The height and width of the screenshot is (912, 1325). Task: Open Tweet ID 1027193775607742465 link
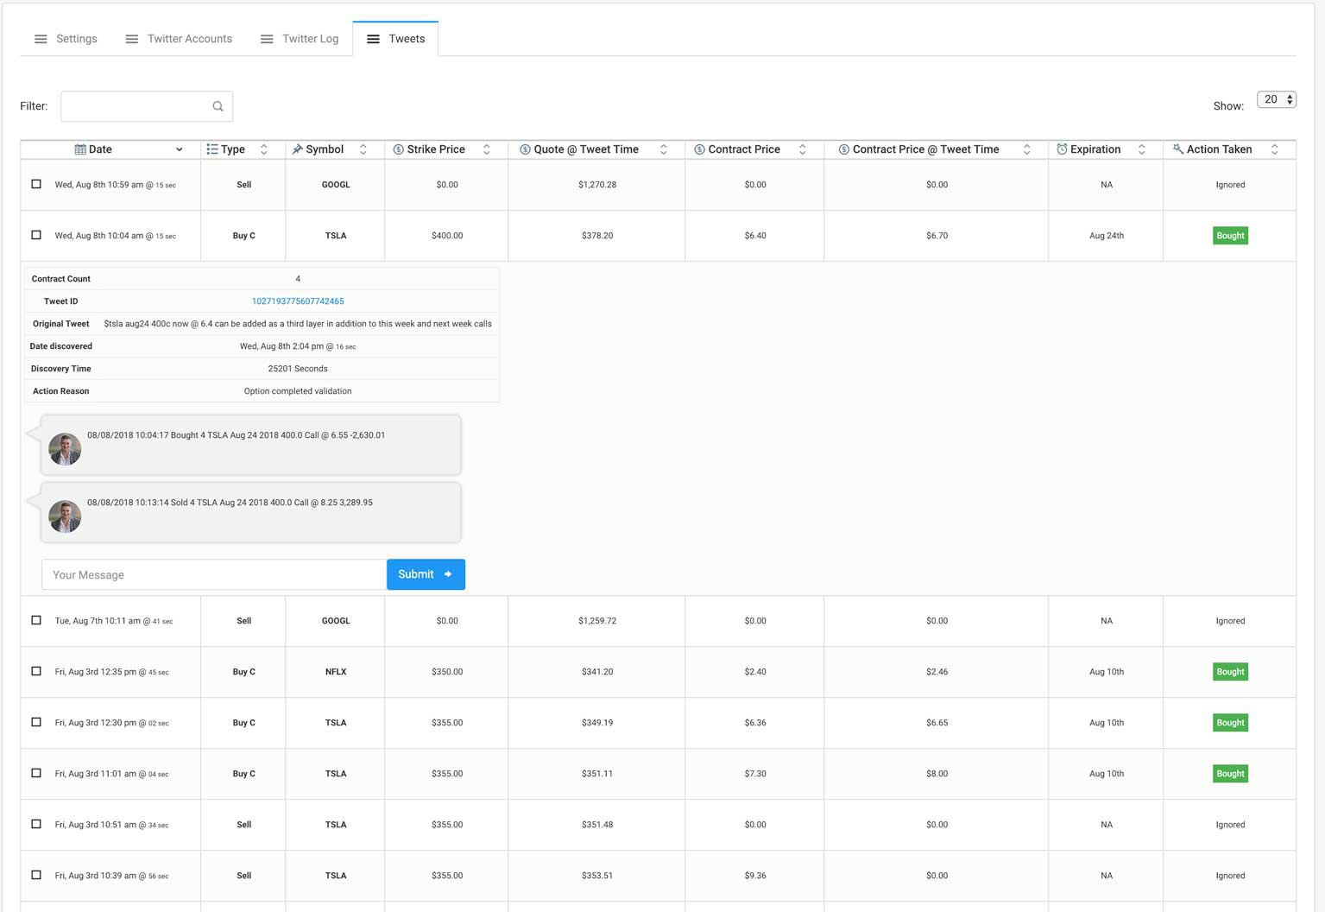pos(298,301)
